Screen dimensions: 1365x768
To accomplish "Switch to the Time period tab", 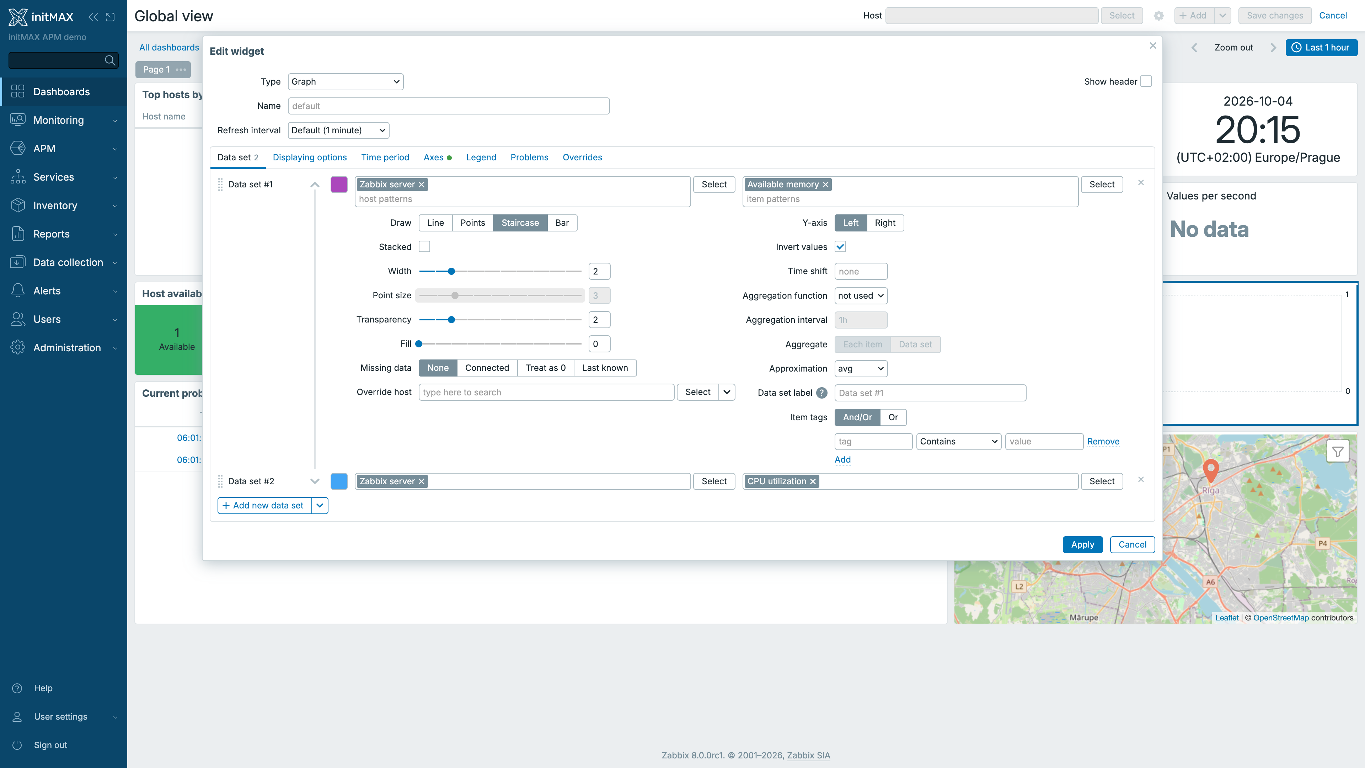I will coord(385,158).
